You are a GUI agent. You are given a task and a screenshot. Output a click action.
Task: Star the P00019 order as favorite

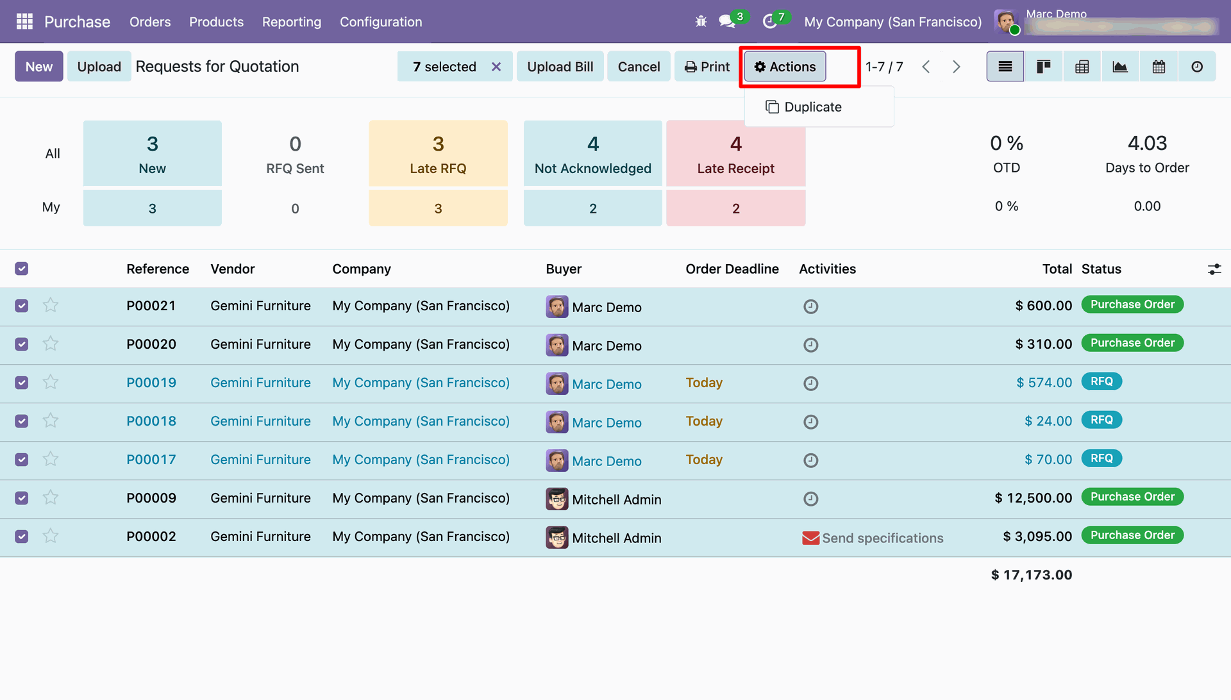point(51,382)
